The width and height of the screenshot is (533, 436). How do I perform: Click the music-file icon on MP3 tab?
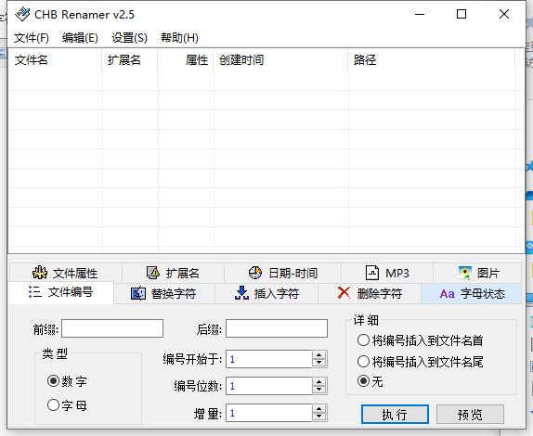click(x=372, y=273)
